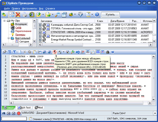
Task: Click the shift left indent icon
Action: (x=45, y=52)
